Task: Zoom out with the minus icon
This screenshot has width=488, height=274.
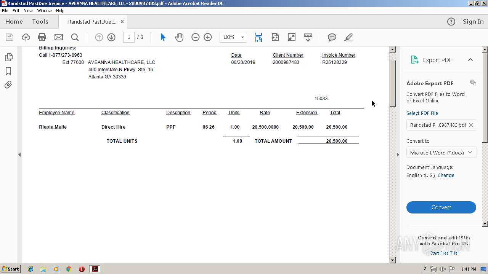Action: (196, 37)
